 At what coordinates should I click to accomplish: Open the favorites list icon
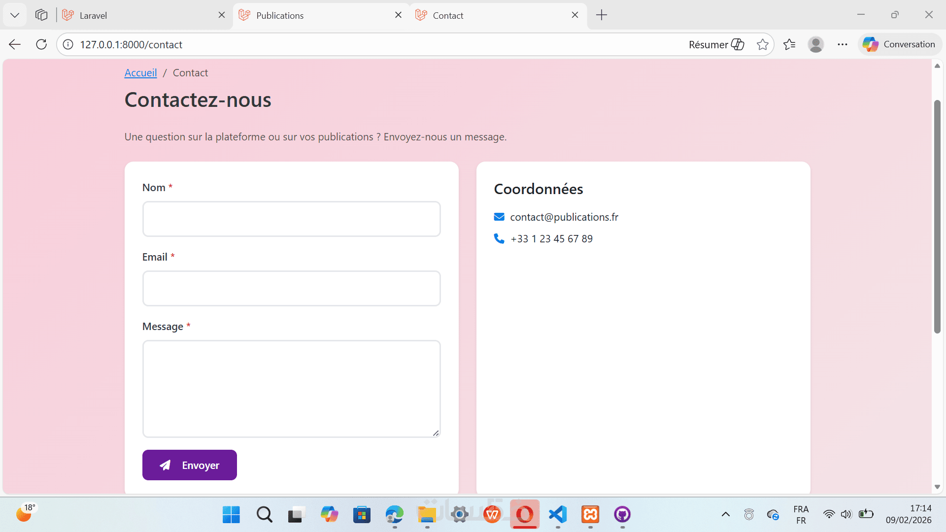[x=789, y=44]
